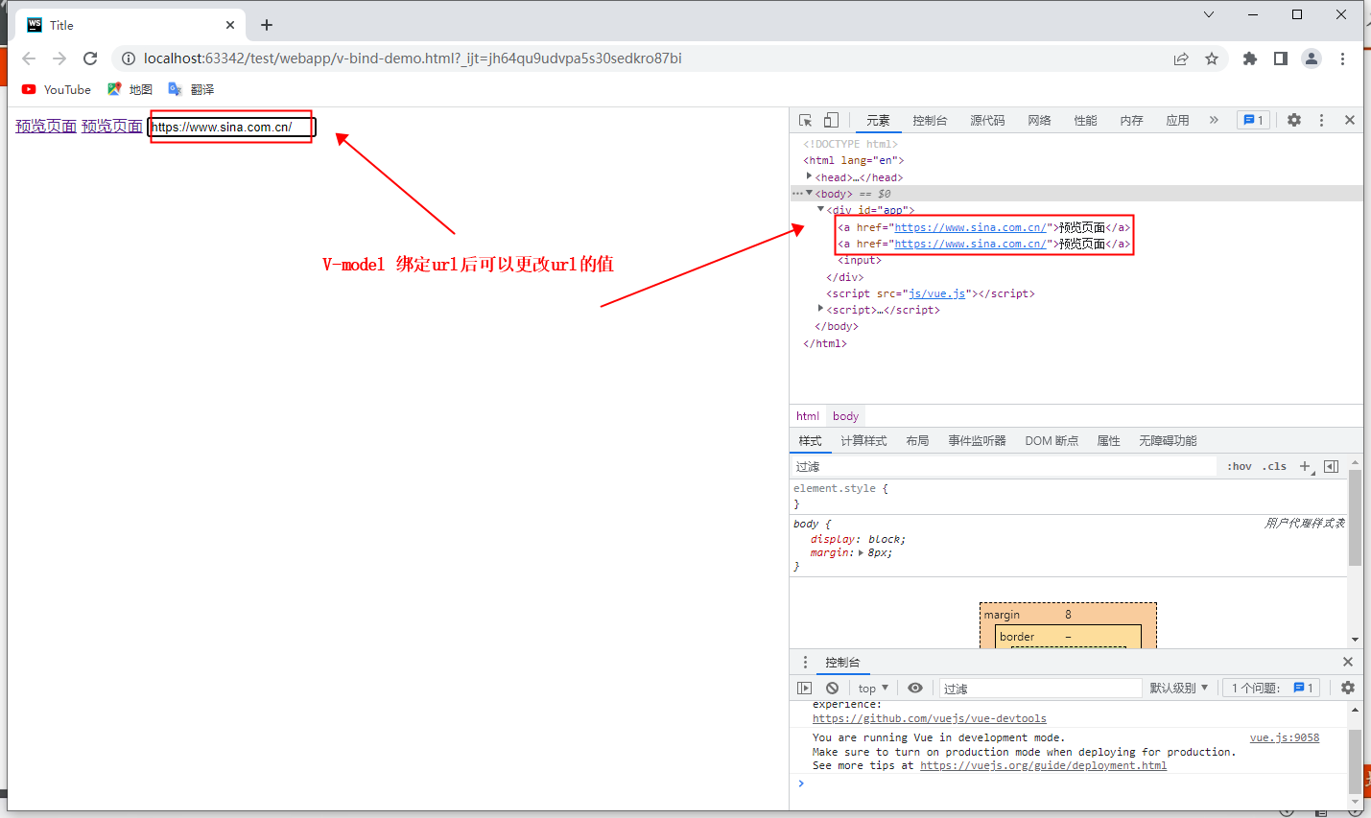Close the Title tab

click(x=230, y=25)
